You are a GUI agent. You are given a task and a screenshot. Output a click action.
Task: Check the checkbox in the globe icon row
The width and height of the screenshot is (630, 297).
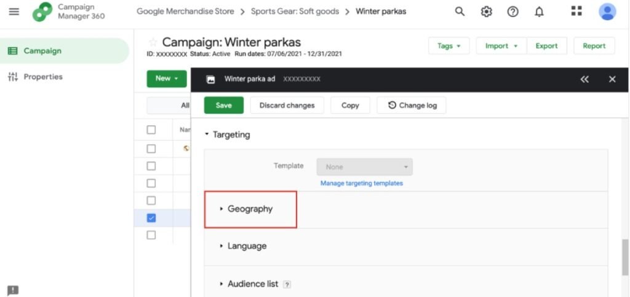(x=151, y=148)
